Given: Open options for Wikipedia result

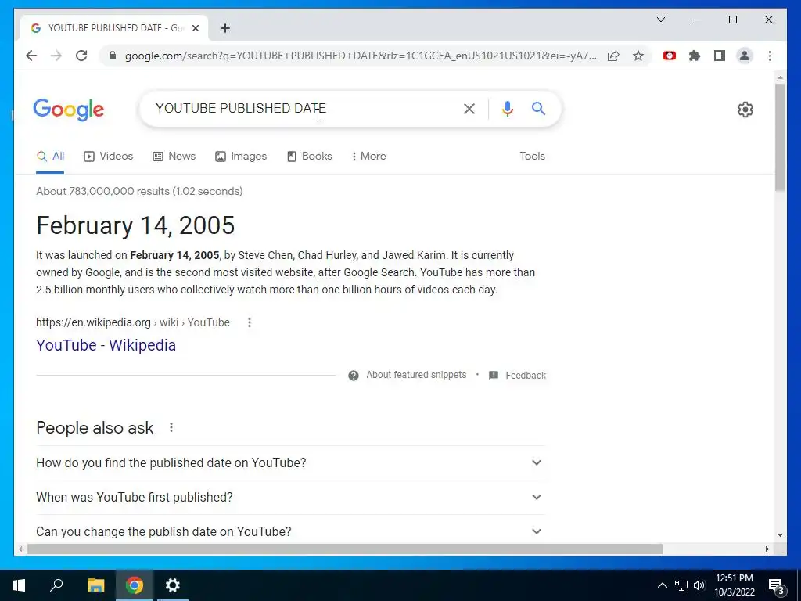Looking at the screenshot, I should pyautogui.click(x=250, y=322).
